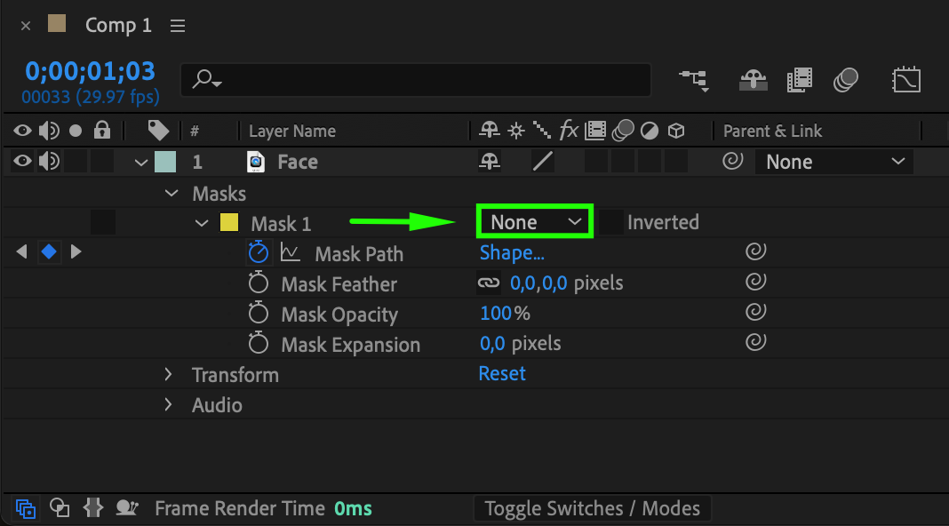Click the Quality switch column header
The width and height of the screenshot is (949, 526).
(x=542, y=130)
